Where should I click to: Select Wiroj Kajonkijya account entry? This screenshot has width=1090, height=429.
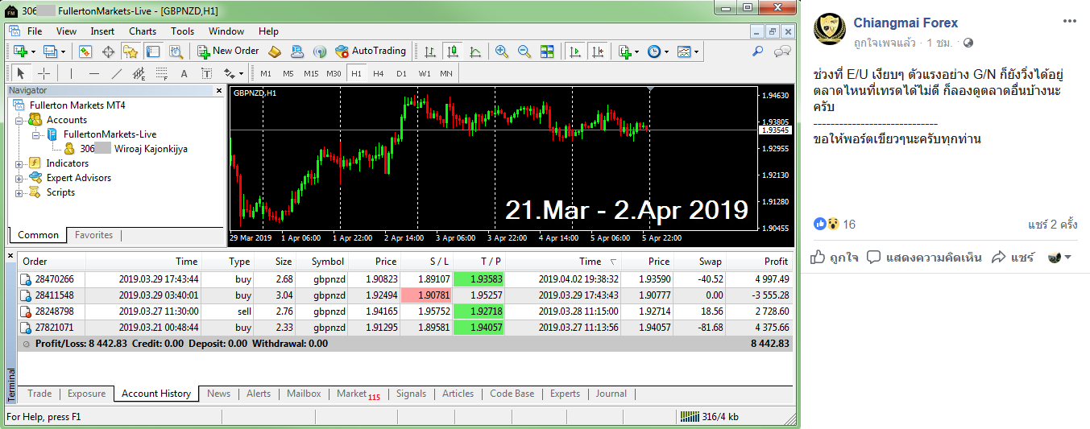click(x=133, y=149)
